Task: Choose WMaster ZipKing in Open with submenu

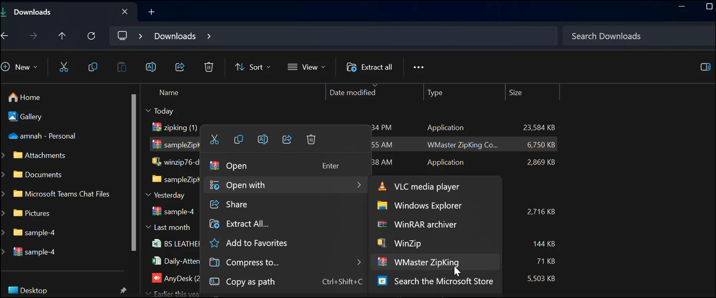Action: (x=435, y=262)
